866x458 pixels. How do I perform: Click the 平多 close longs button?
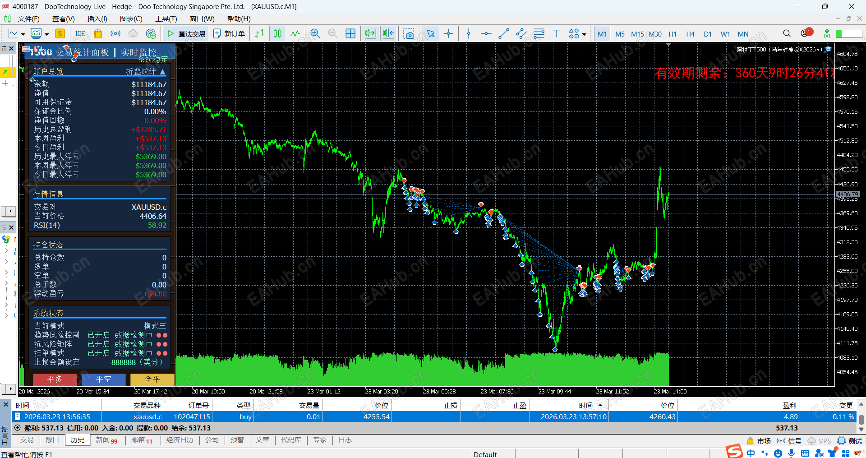(x=55, y=379)
